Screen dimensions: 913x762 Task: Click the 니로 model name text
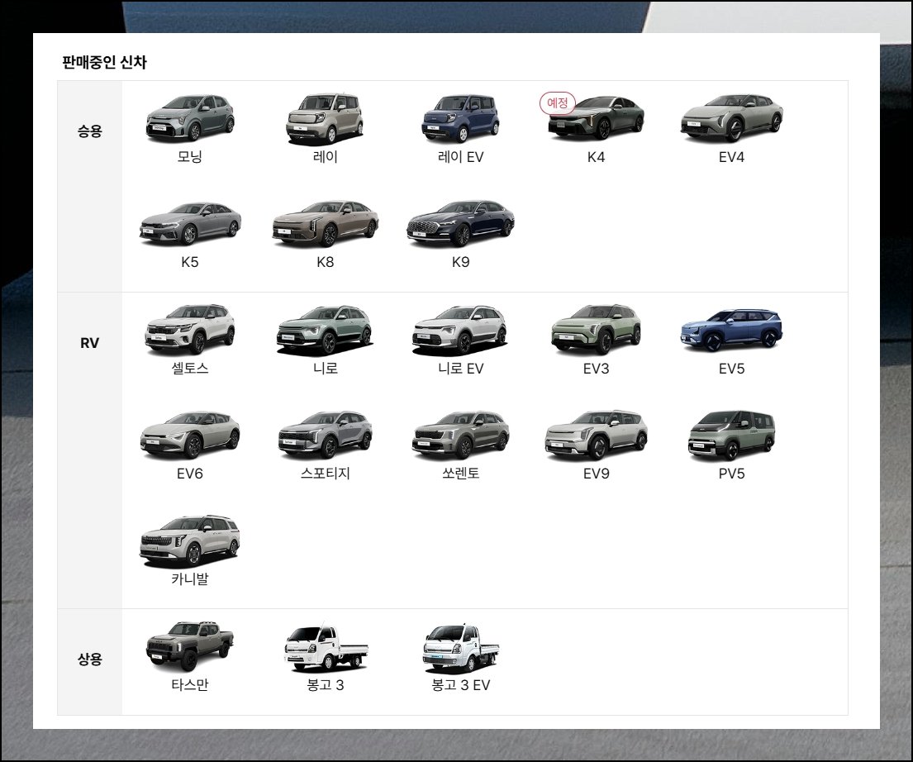pyautogui.click(x=325, y=368)
